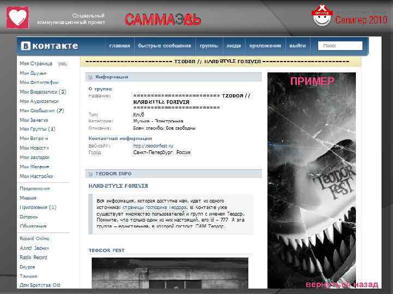Click Музыка - Электронная category value
393x294 pixels.
point(158,121)
